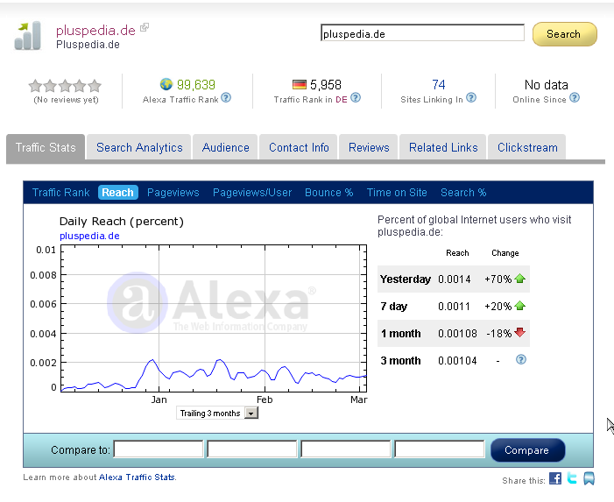The image size is (614, 502).
Task: Click the five-star rating icons
Action: pos(65,85)
